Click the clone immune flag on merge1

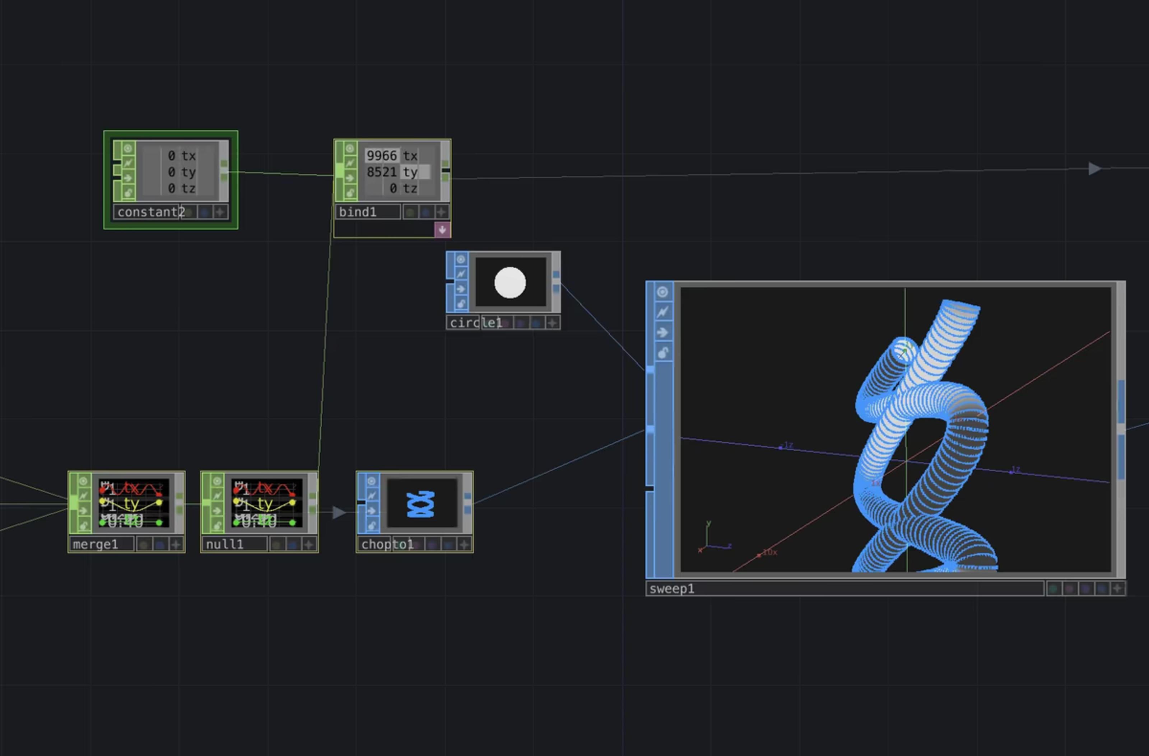(x=84, y=496)
